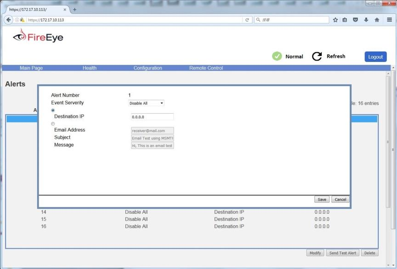This screenshot has height=269, width=397.
Task: Click Destination IP in row 15
Action: click(x=229, y=219)
